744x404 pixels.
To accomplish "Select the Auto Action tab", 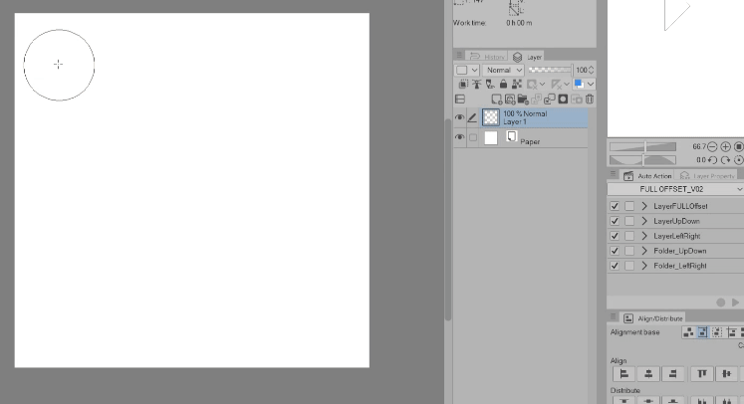I will pos(647,176).
